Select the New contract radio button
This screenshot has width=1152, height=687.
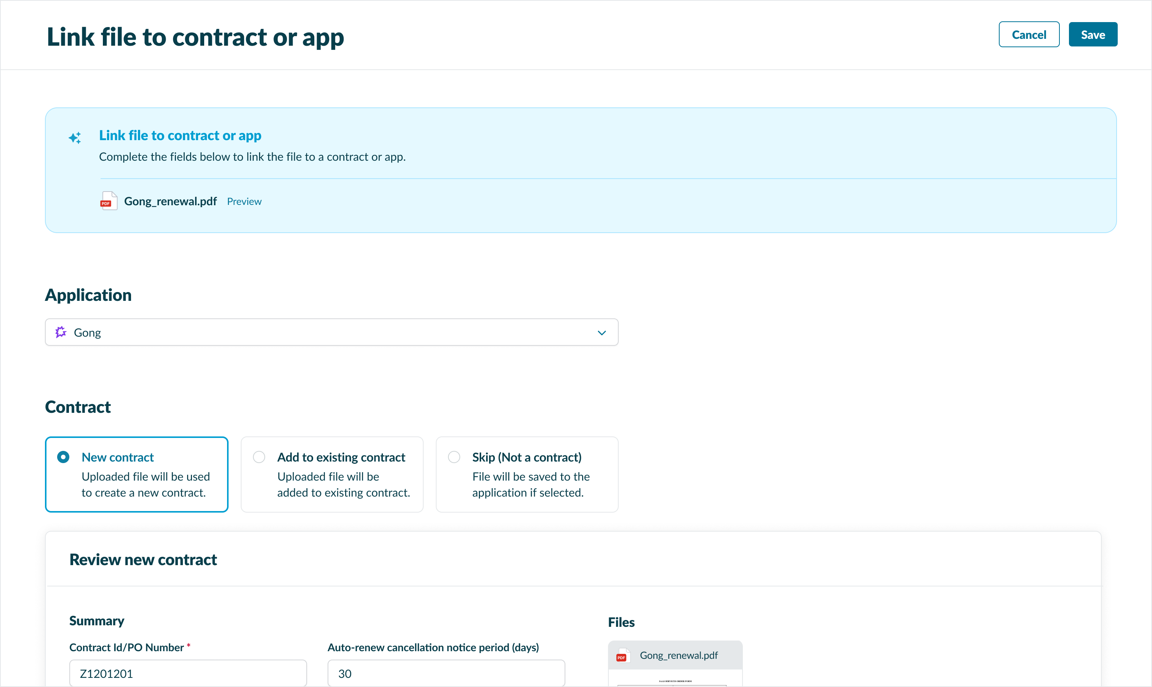click(x=64, y=457)
